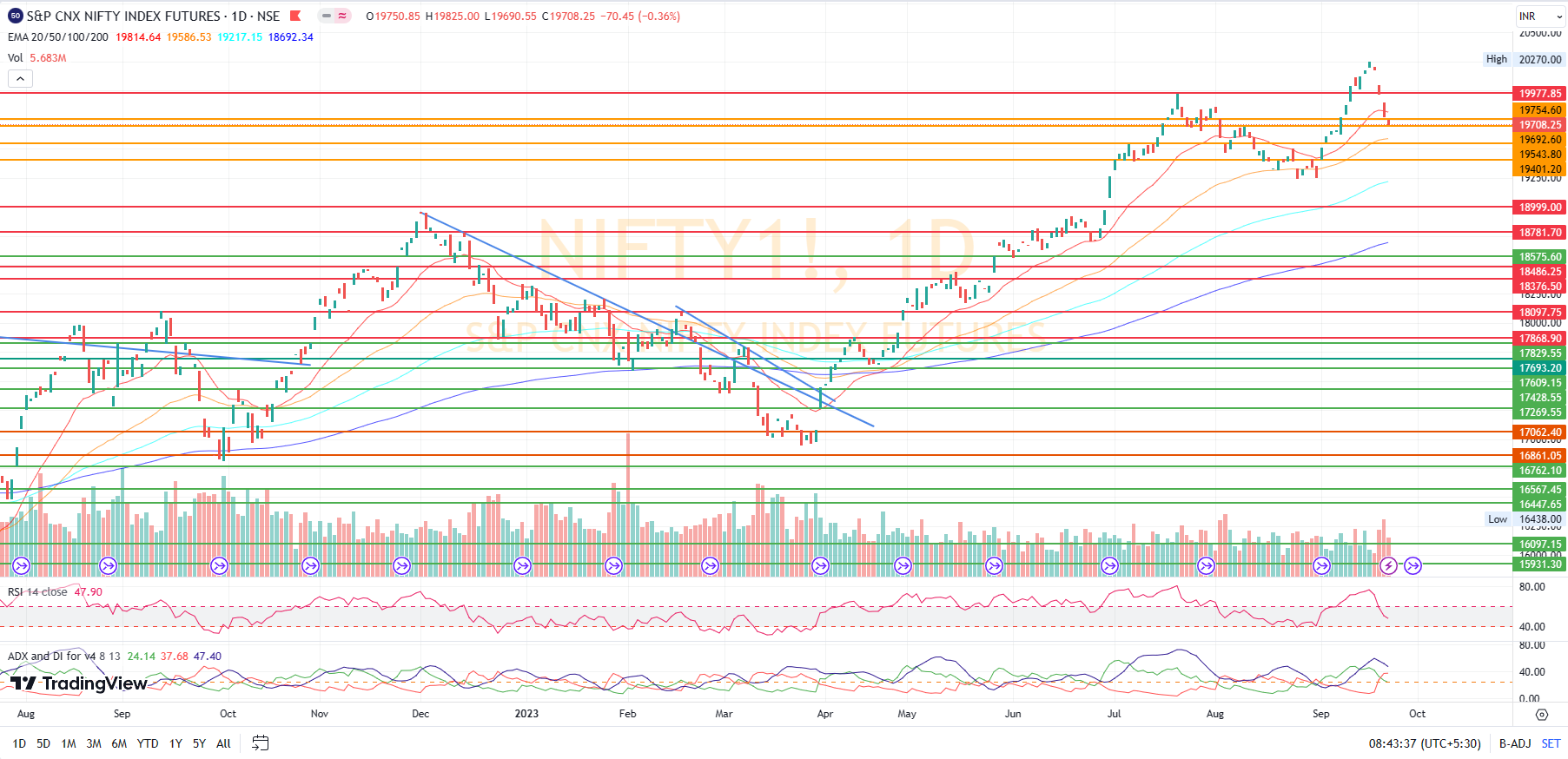Select the 1M date range
Image resolution: width=1568 pixels, height=759 pixels.
point(69,743)
